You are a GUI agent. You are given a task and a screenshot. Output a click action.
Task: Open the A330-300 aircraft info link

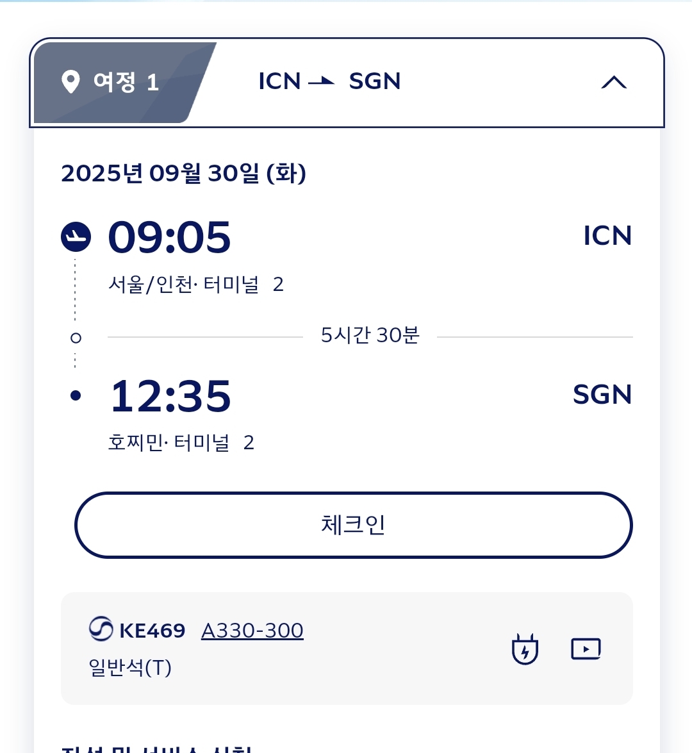point(252,631)
